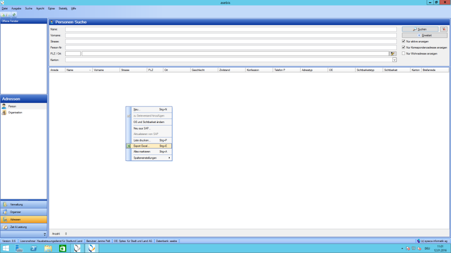Screen dimensions: 451x253
Task: Open the Organizer navigation section
Action: pos(16,212)
